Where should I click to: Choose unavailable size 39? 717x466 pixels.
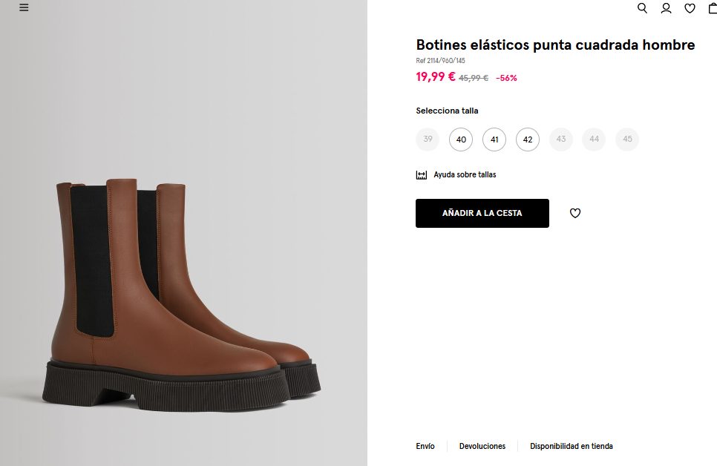click(x=428, y=140)
